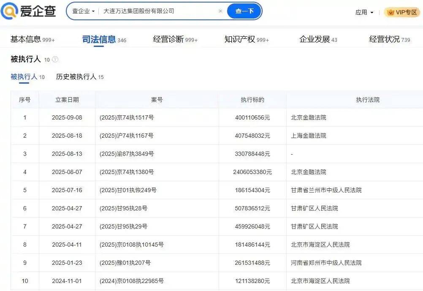Image resolution: width=423 pixels, height=291 pixels.
Task: Open the VIP专区 button
Action: [x=402, y=12]
